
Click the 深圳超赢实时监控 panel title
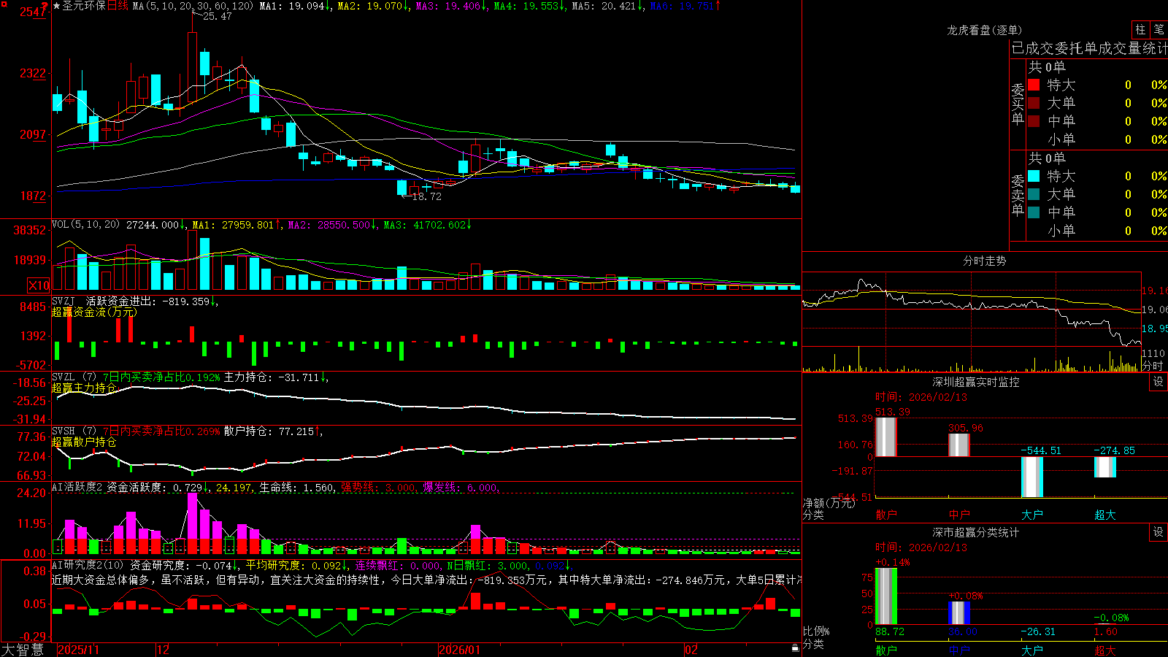pos(976,382)
